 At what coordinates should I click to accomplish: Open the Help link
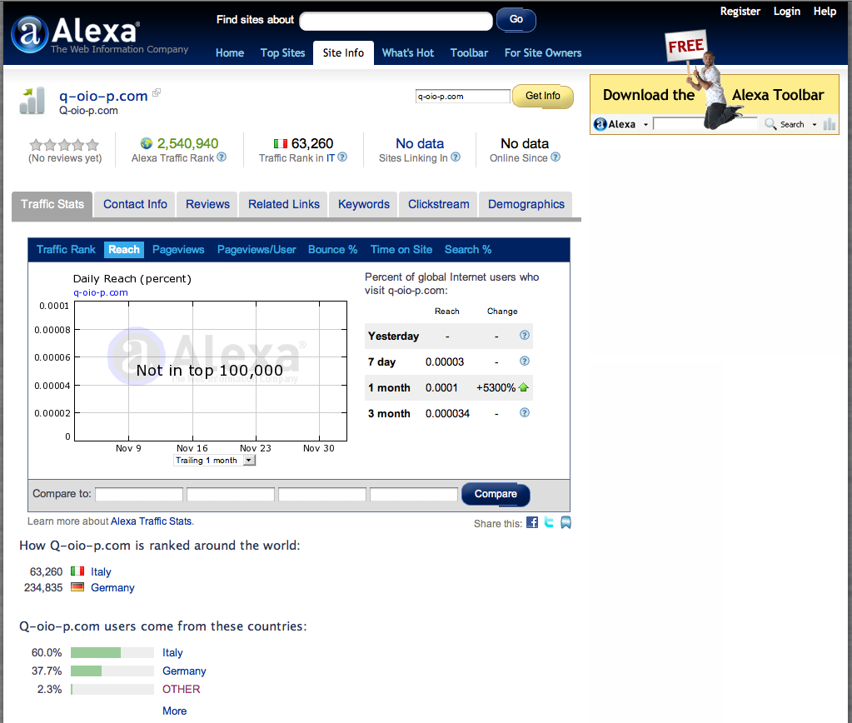(825, 11)
